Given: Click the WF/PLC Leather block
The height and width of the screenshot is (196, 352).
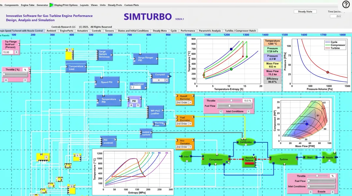Looking at the screenshot, I should click(155, 112).
